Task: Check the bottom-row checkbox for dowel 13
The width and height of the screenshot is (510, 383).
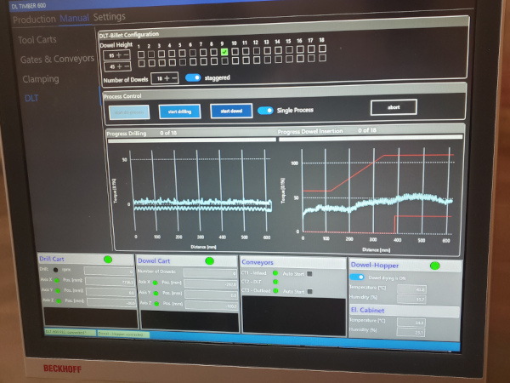Action: click(x=268, y=60)
